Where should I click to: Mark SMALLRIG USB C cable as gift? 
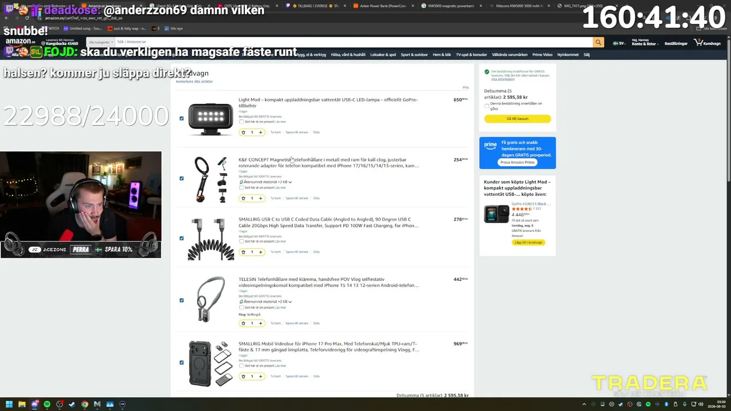coord(241,241)
